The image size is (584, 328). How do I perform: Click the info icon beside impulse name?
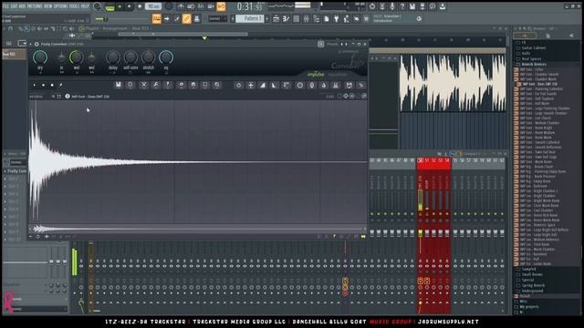68,97
